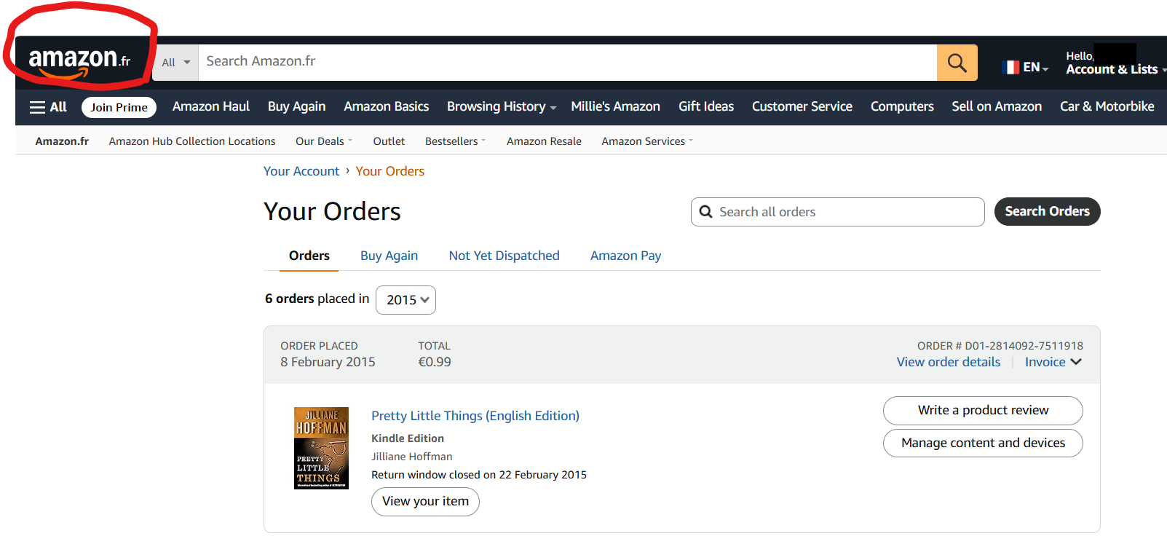Click the Join Prime button
1167x544 pixels.
click(x=119, y=107)
